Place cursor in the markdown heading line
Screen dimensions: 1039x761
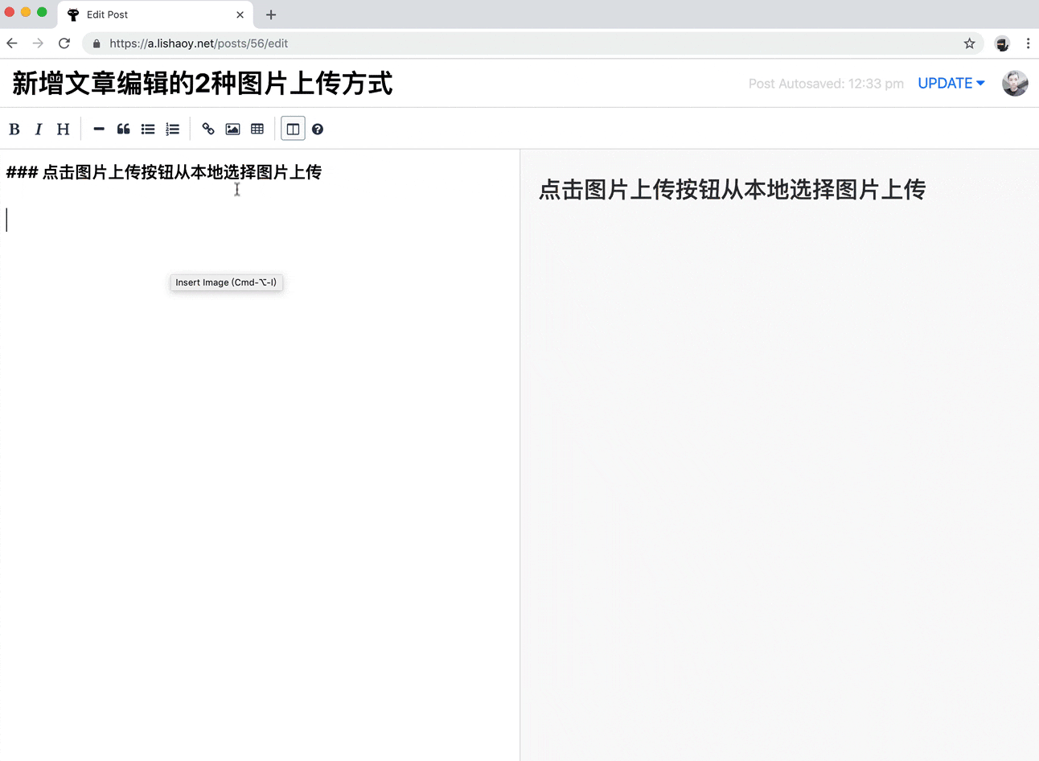(163, 171)
